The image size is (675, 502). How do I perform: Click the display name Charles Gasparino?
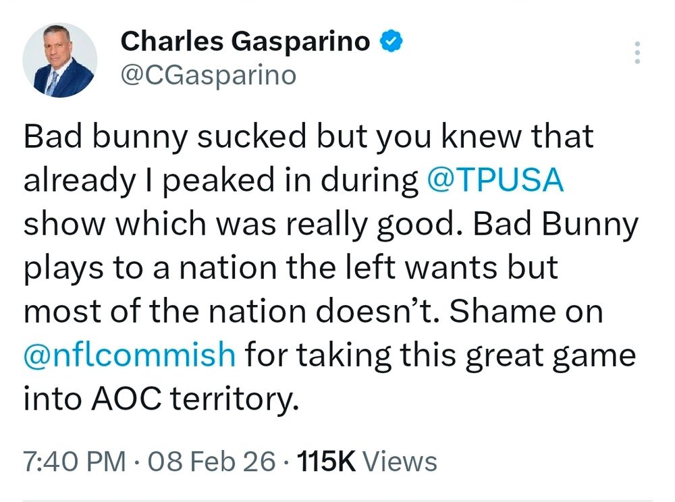[x=246, y=43]
